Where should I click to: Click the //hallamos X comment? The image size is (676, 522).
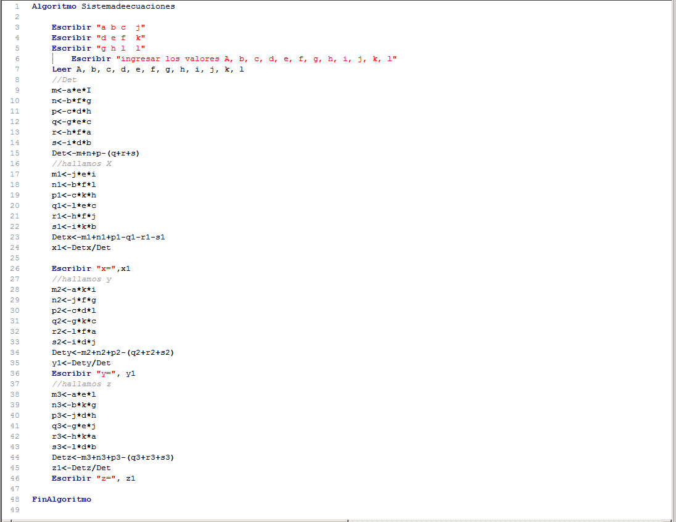81,164
